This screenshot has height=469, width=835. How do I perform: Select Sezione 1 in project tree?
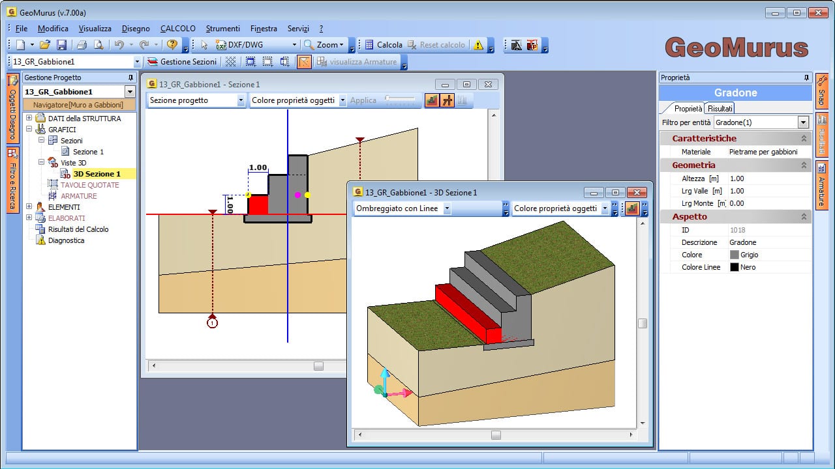tap(88, 152)
